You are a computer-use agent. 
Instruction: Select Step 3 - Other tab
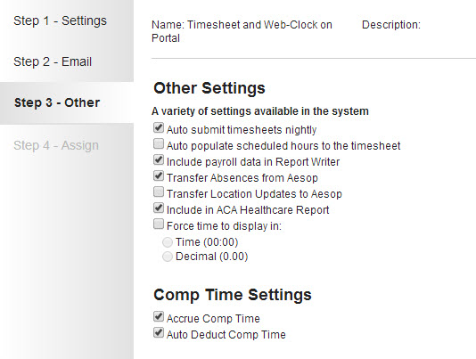pos(57,102)
